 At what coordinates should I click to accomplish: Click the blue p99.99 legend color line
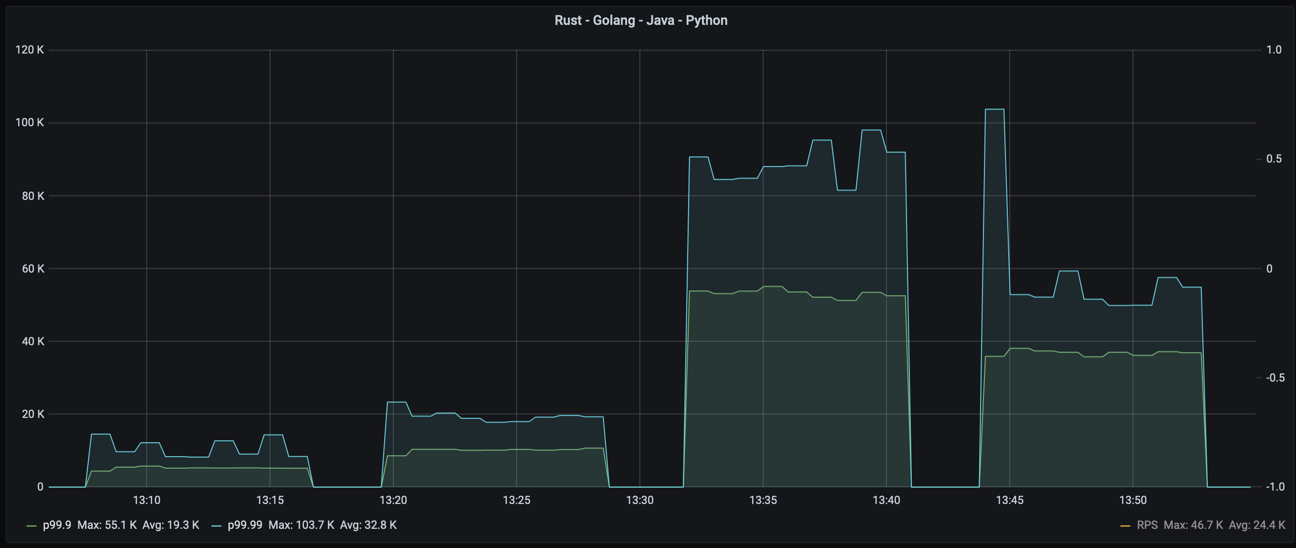pos(217,526)
